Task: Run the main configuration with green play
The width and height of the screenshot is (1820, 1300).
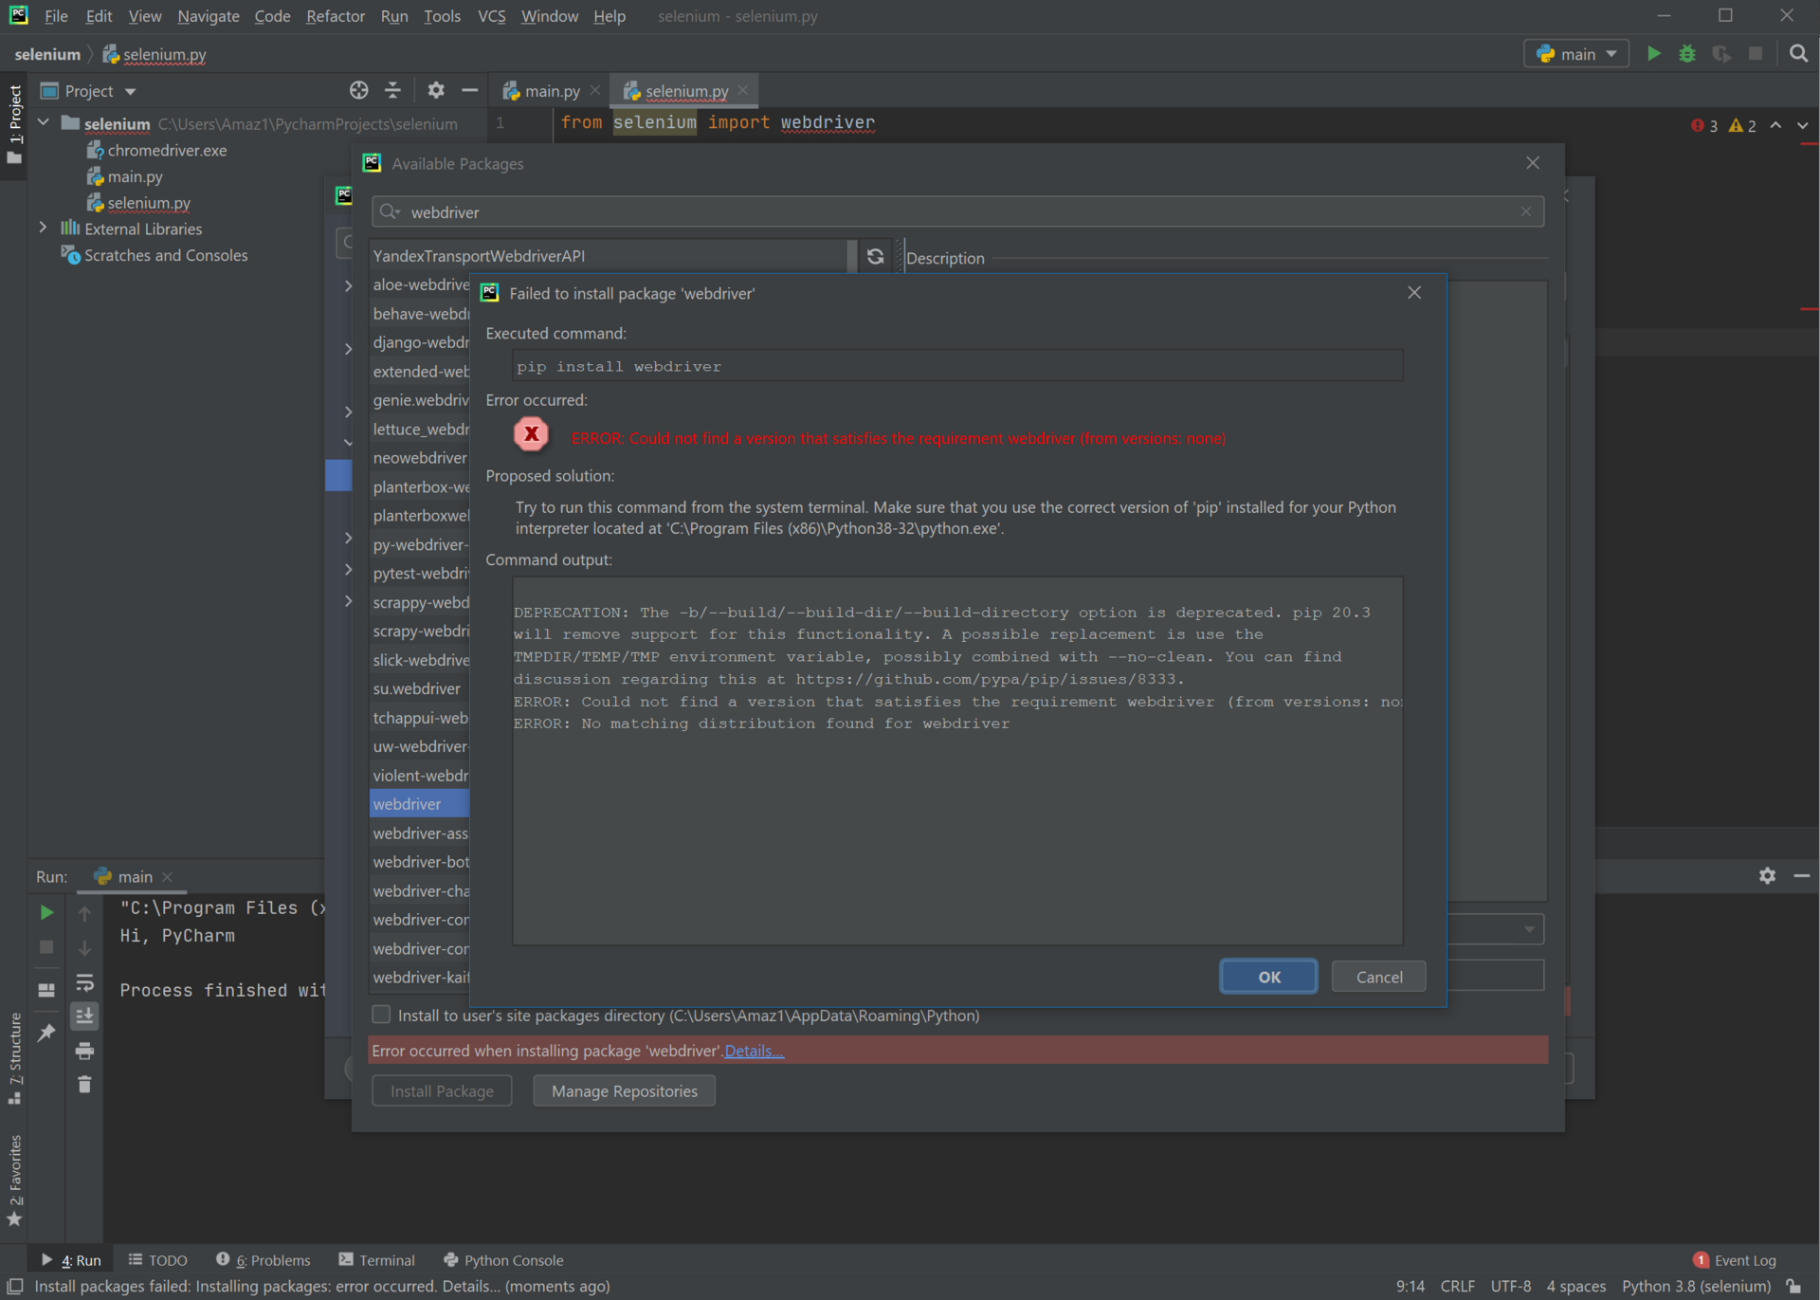Action: point(1653,54)
